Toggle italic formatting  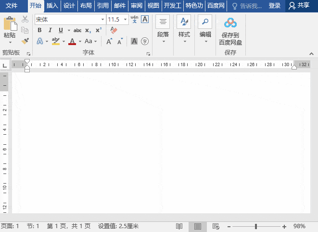[50, 30]
